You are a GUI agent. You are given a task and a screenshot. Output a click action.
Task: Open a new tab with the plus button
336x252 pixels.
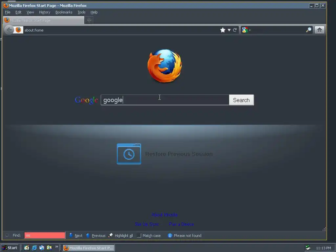point(89,20)
